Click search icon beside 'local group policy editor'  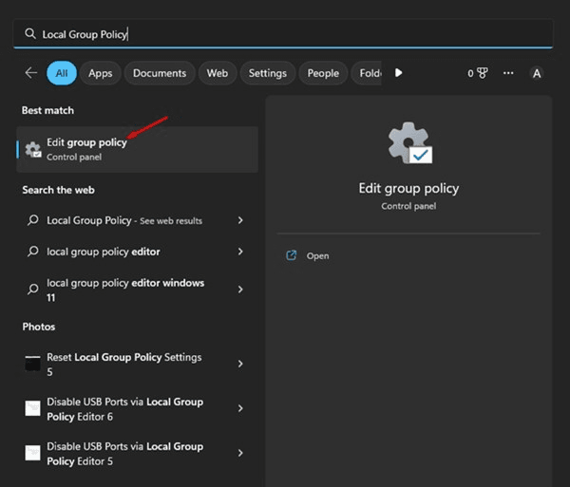click(x=32, y=252)
